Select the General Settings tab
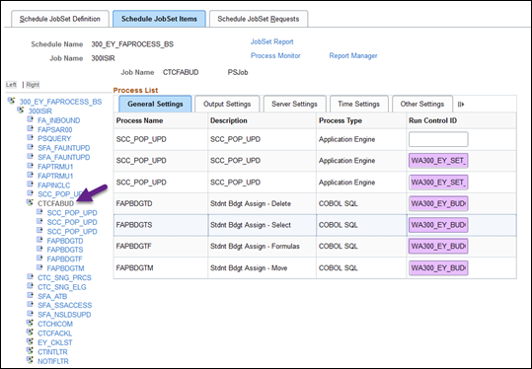 (155, 105)
